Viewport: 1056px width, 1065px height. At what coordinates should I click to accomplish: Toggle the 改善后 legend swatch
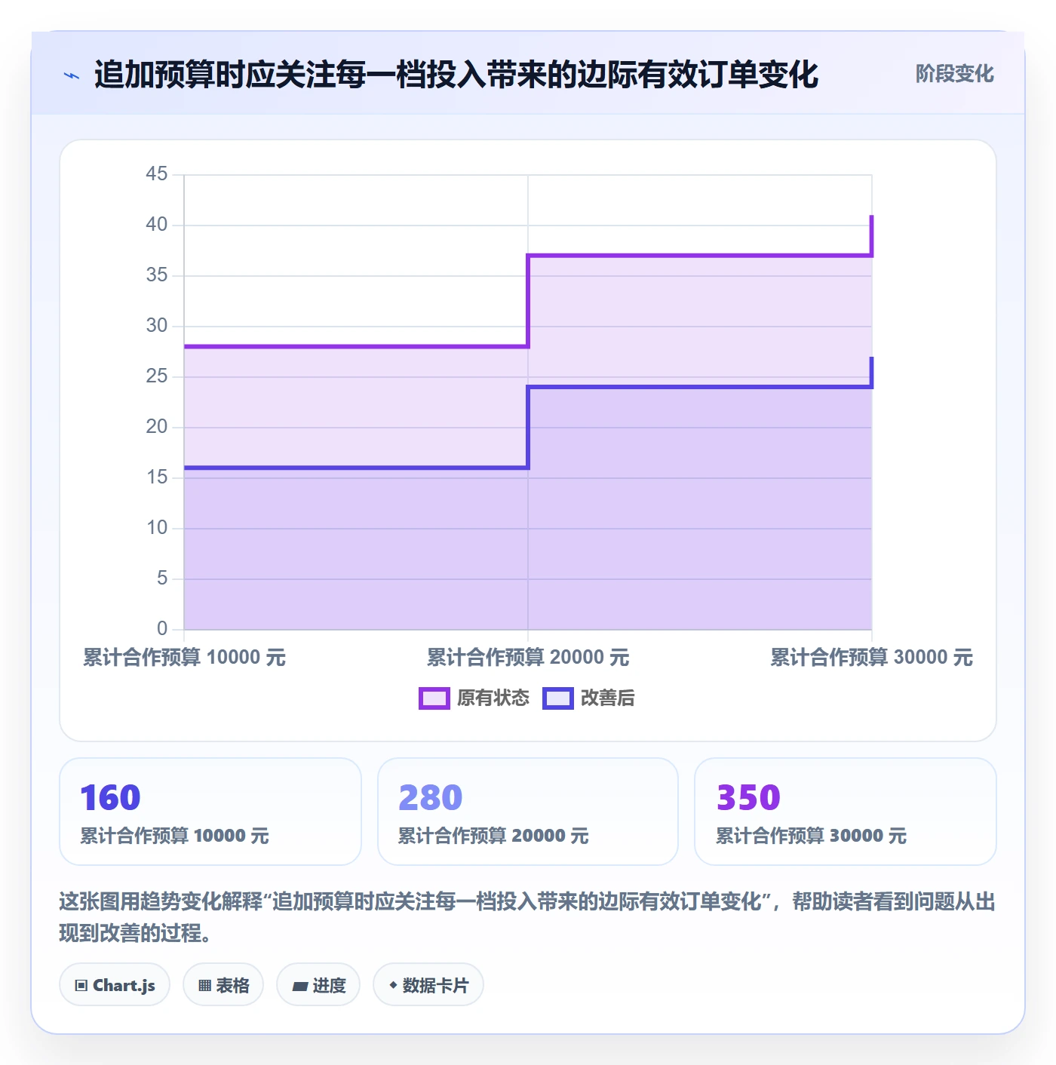click(x=557, y=698)
